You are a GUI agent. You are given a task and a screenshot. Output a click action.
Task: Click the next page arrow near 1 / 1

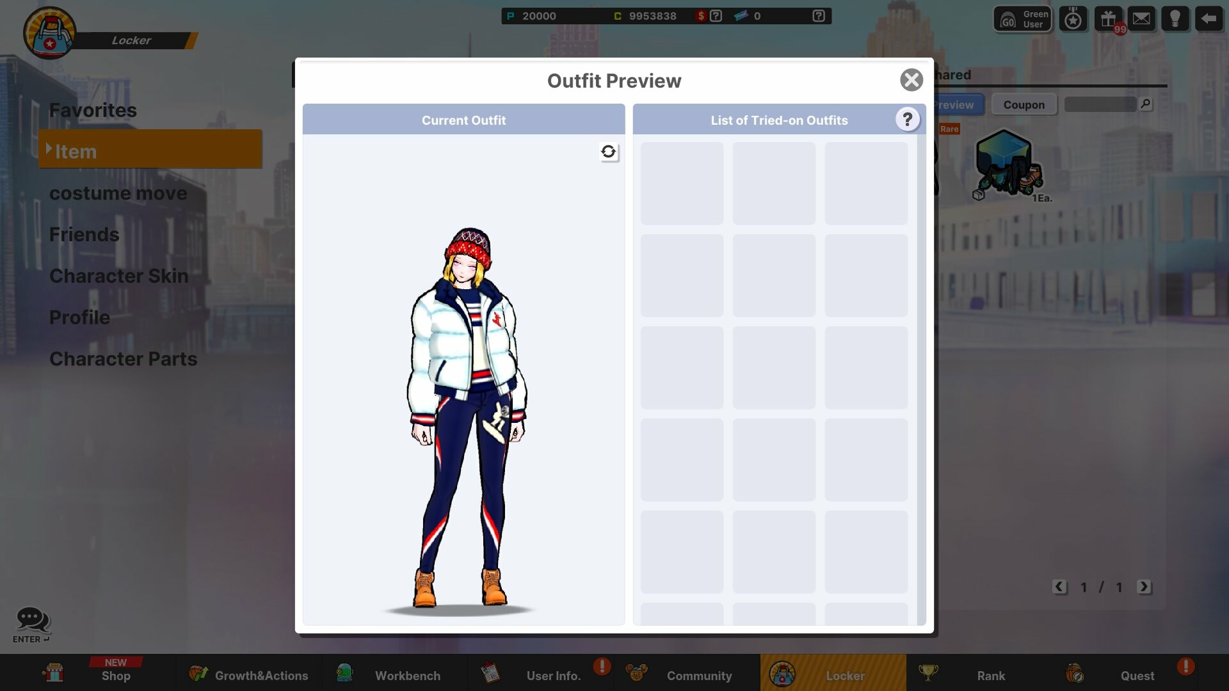pos(1145,587)
